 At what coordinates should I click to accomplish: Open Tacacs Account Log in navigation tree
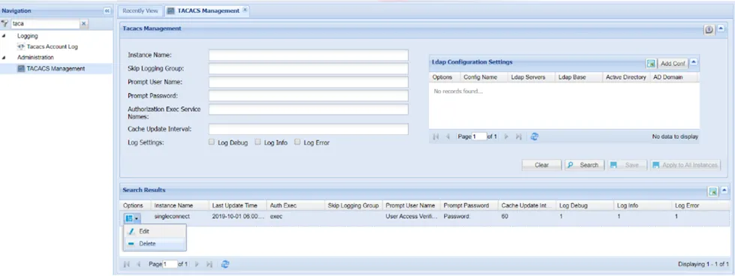click(x=52, y=46)
